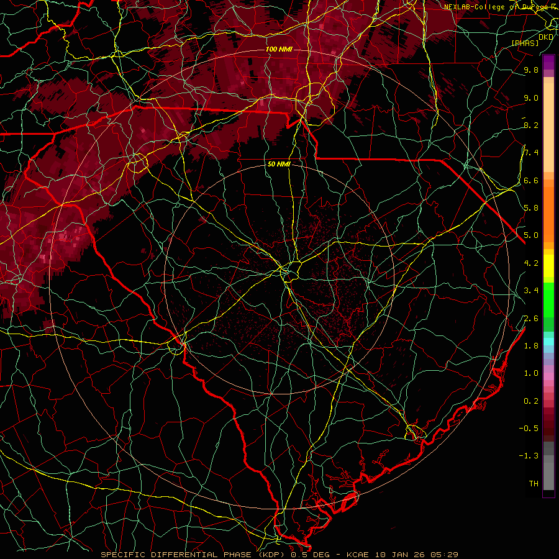559x559 pixels.
Task: Click the yellow segment of color bar
Action: [548, 266]
